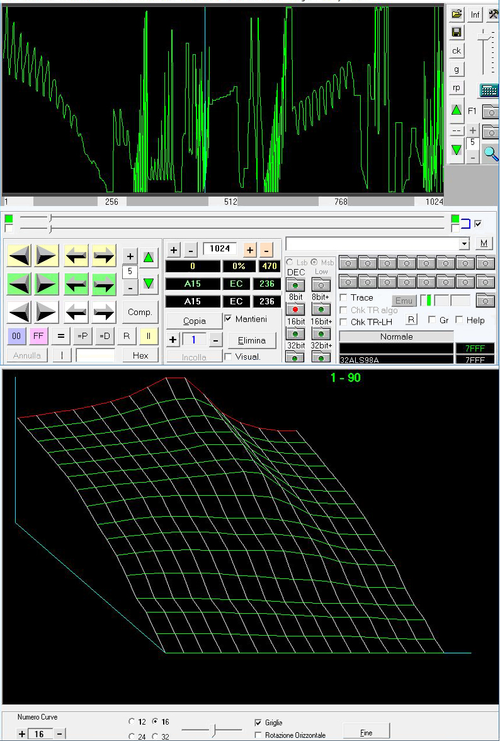Click the Copia button
500x741 pixels.
click(194, 321)
